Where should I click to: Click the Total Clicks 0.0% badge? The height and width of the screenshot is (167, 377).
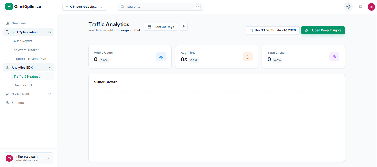point(277,60)
